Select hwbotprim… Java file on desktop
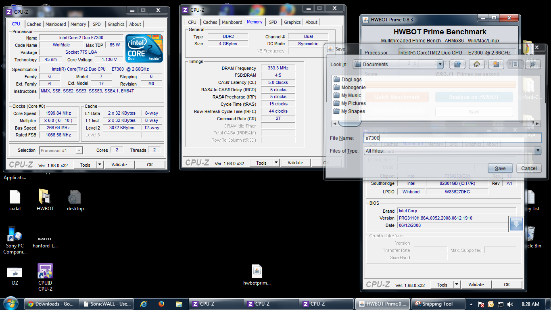551x310 pixels. tap(257, 275)
